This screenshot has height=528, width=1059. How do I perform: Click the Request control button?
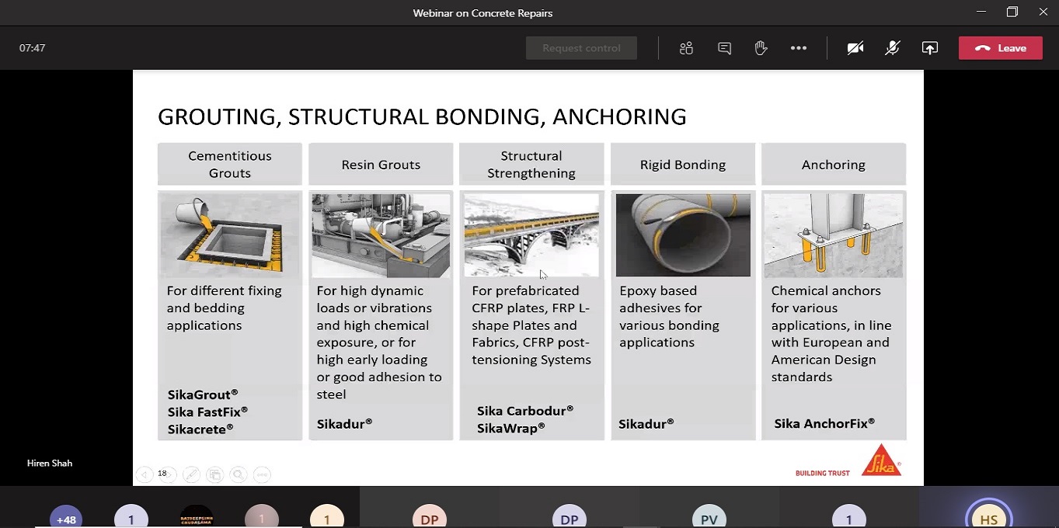(x=581, y=48)
